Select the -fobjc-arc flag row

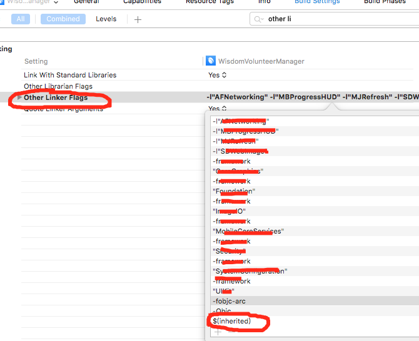pos(315,301)
